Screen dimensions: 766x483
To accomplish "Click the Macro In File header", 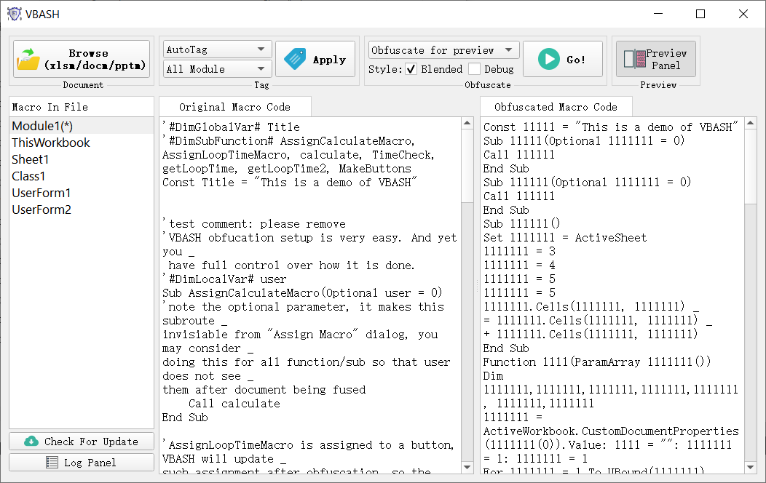I will [x=81, y=107].
